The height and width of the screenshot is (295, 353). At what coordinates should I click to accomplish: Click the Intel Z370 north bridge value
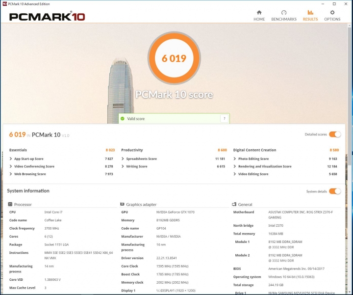276,226
